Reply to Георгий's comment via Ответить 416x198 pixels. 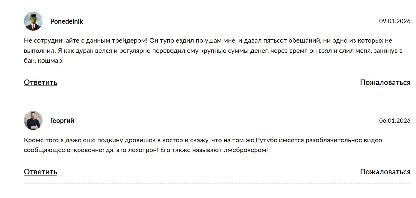pos(40,172)
